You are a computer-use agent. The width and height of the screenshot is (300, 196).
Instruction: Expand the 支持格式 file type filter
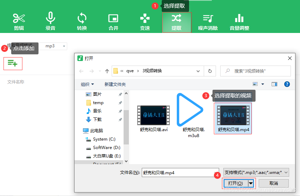[x=256, y=173]
